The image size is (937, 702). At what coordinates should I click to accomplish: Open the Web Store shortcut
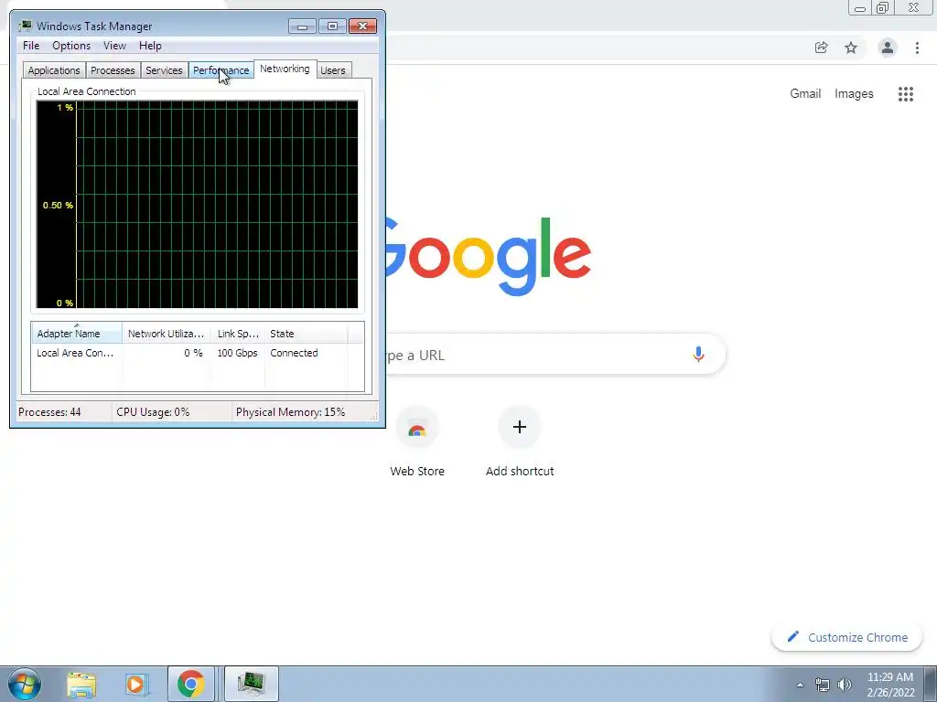point(417,441)
